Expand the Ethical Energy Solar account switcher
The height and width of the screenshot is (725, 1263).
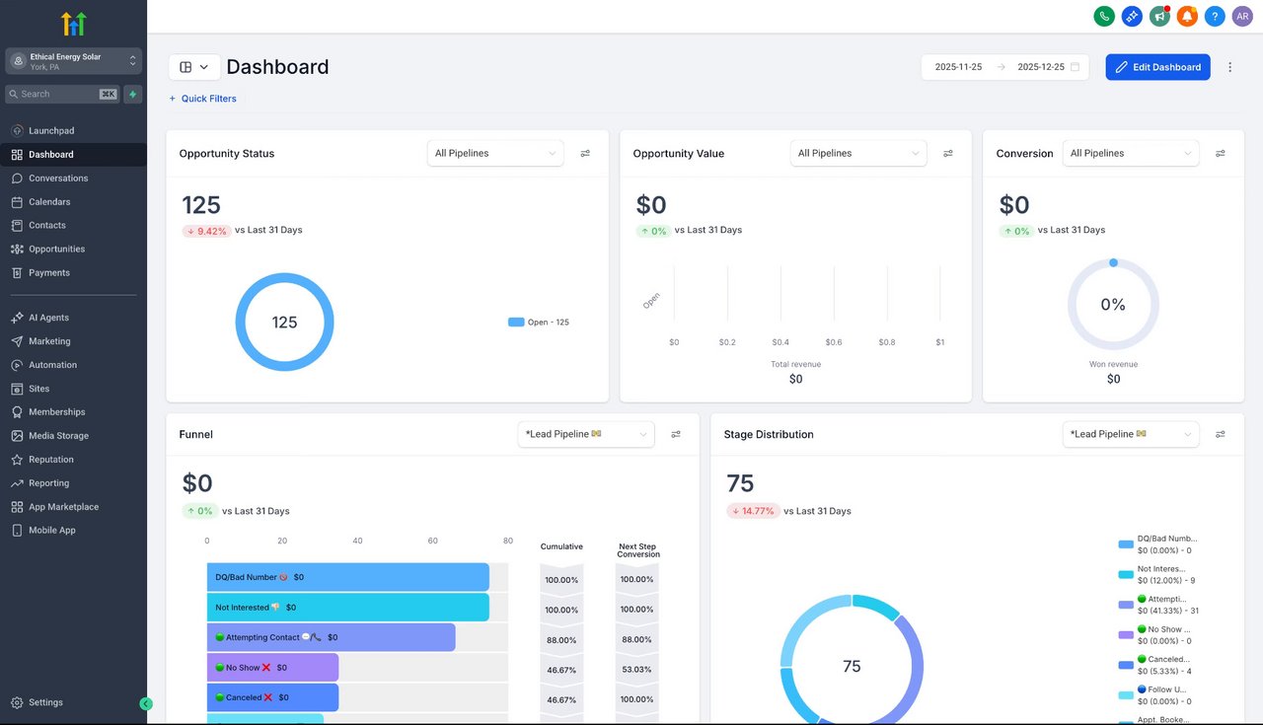click(x=74, y=61)
